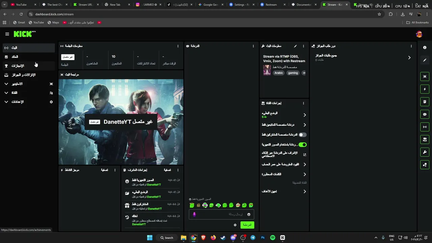Select البث in the sidebar
This screenshot has width=432, height=243.
point(29,48)
